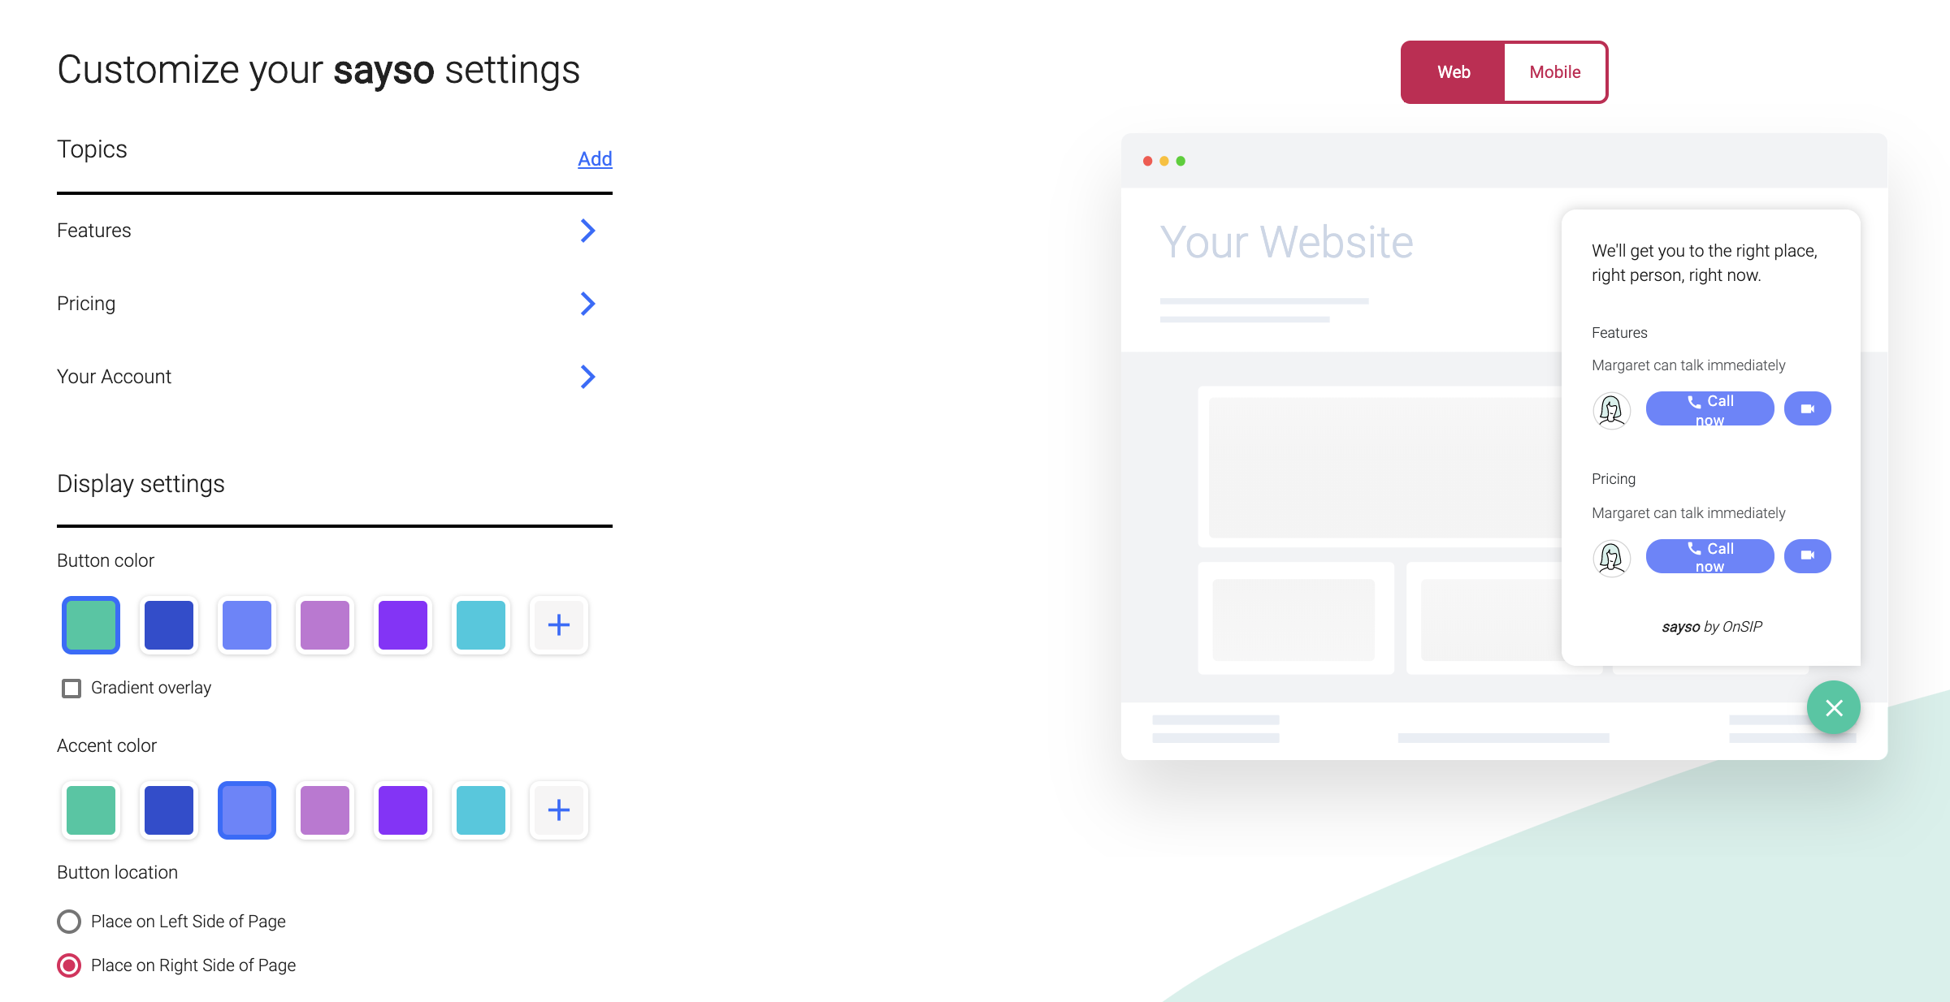The height and width of the screenshot is (1002, 1950).
Task: Select the teal button color swatch
Action: click(479, 624)
